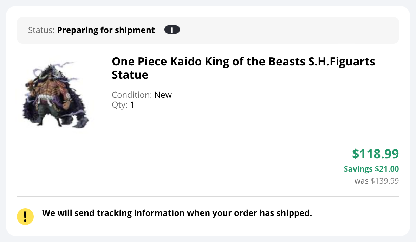Click the "New" condition value
Image resolution: width=416 pixels, height=242 pixels.
[x=163, y=95]
